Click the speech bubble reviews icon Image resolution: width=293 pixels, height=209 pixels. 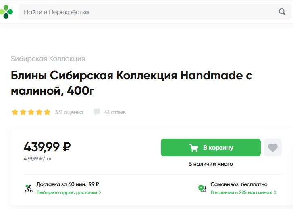click(97, 112)
